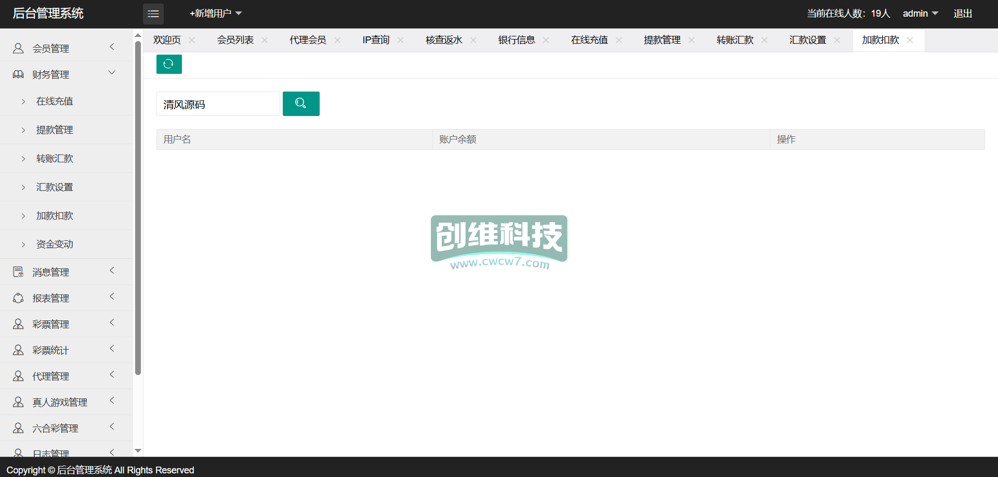Toggle sidebar with the hamburger menu icon

click(x=153, y=14)
